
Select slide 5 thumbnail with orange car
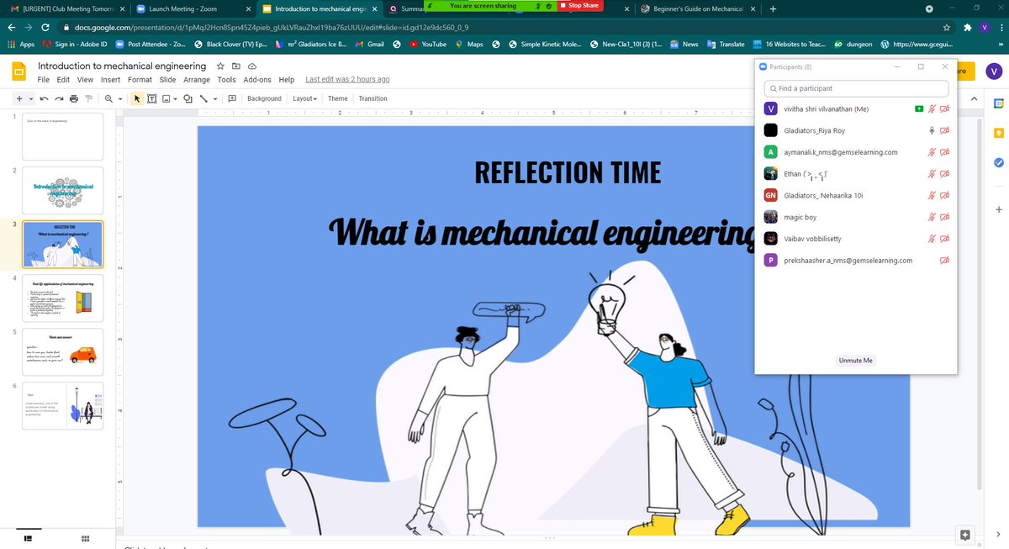pos(62,351)
